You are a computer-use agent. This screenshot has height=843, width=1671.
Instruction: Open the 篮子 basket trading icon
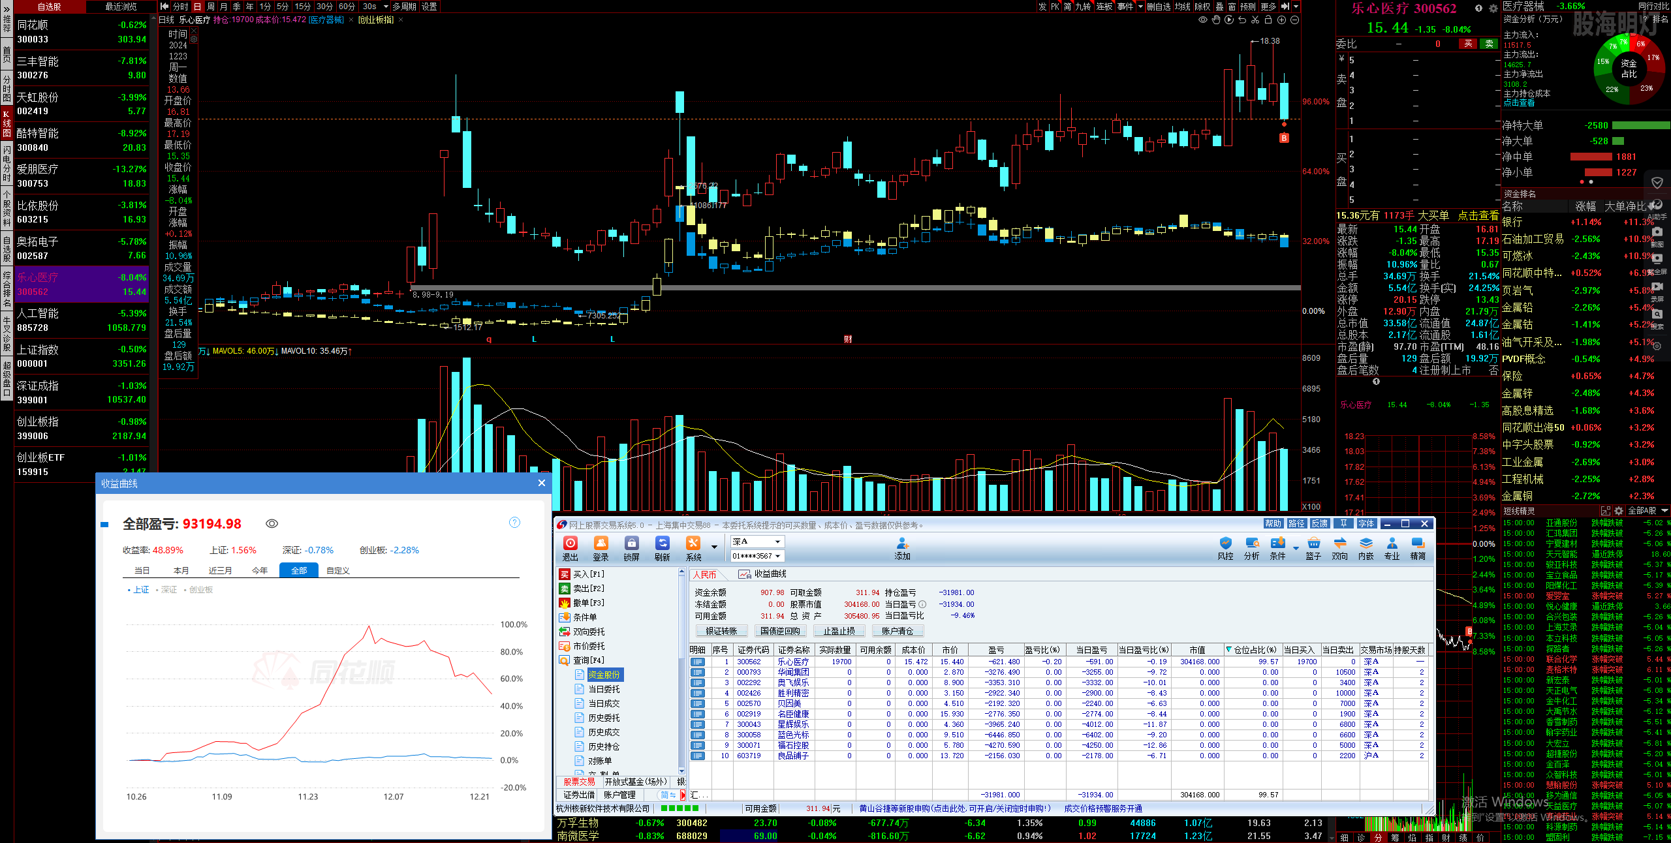tap(1313, 549)
